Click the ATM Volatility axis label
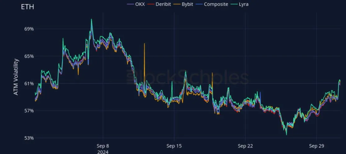The image size is (346, 154). coord(16,77)
